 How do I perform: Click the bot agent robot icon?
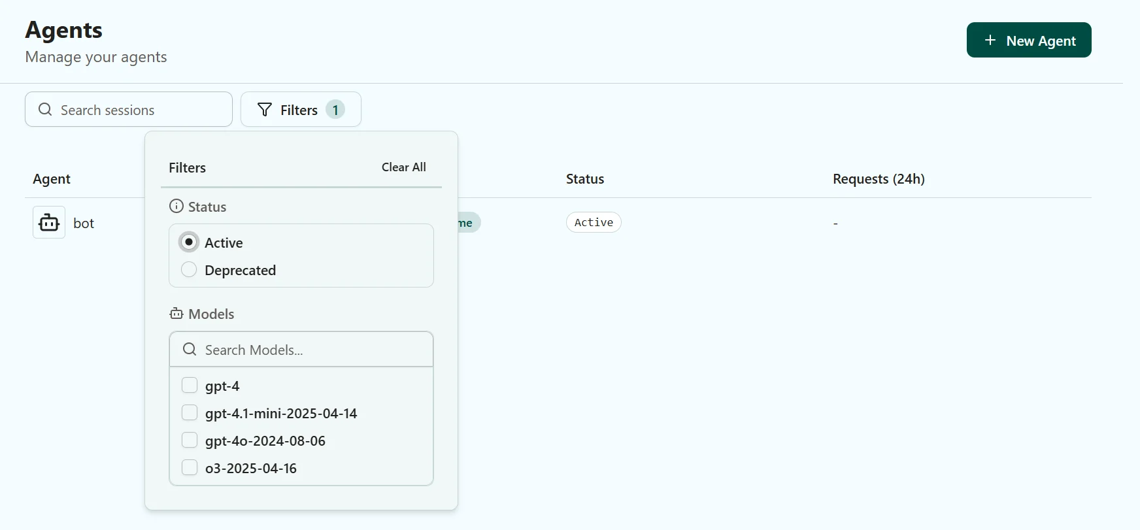coord(49,222)
